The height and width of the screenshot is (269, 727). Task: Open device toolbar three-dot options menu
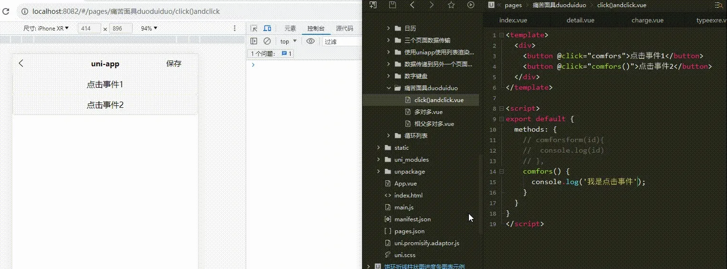click(235, 29)
